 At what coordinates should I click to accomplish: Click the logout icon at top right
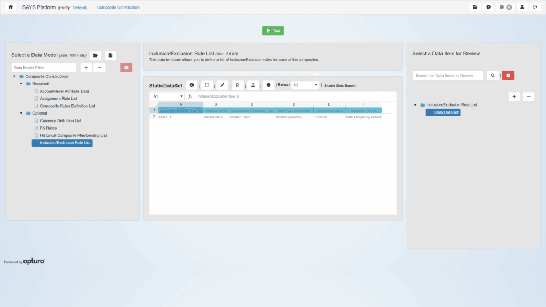point(535,7)
